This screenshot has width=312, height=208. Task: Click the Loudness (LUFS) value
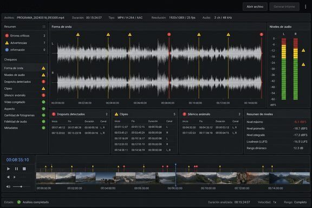pyautogui.click(x=300, y=141)
